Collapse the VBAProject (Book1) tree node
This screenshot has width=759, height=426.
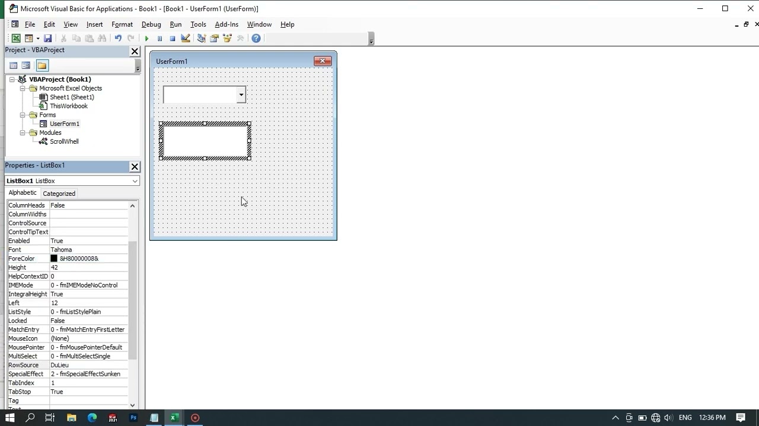click(x=12, y=79)
